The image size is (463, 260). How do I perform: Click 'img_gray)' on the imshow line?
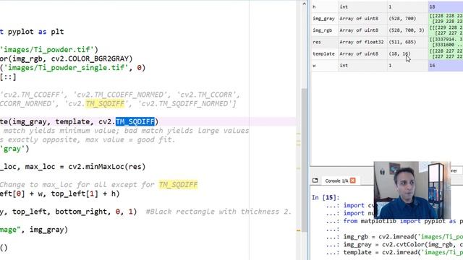pos(48,230)
